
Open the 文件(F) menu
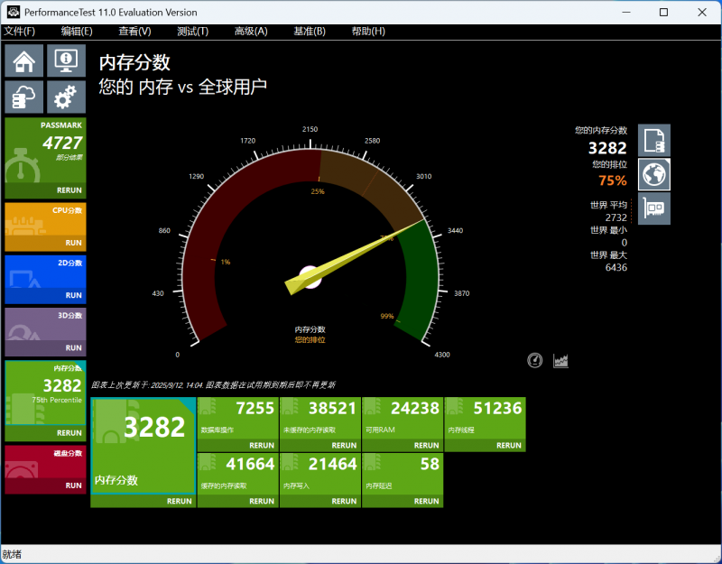click(20, 32)
